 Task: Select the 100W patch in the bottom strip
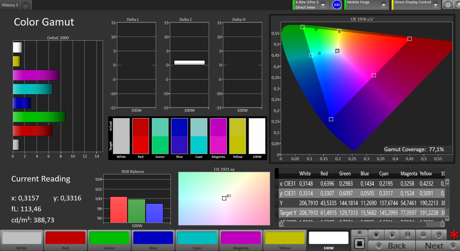329,240
